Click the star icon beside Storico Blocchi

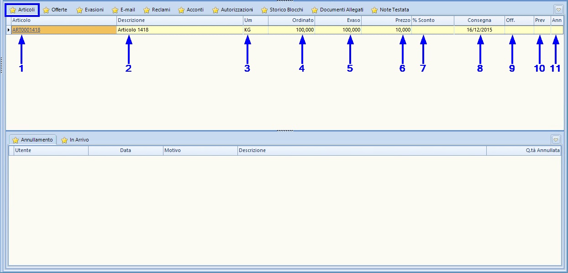pos(264,10)
